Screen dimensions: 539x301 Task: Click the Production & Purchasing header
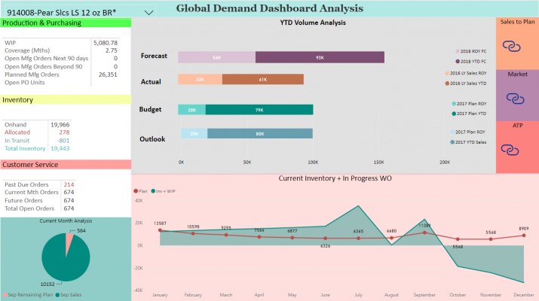[66, 23]
